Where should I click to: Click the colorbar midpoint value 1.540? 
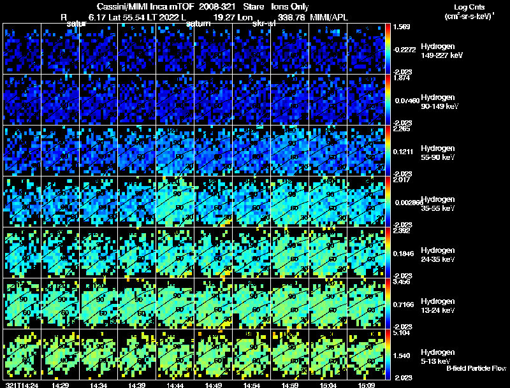[402, 356]
